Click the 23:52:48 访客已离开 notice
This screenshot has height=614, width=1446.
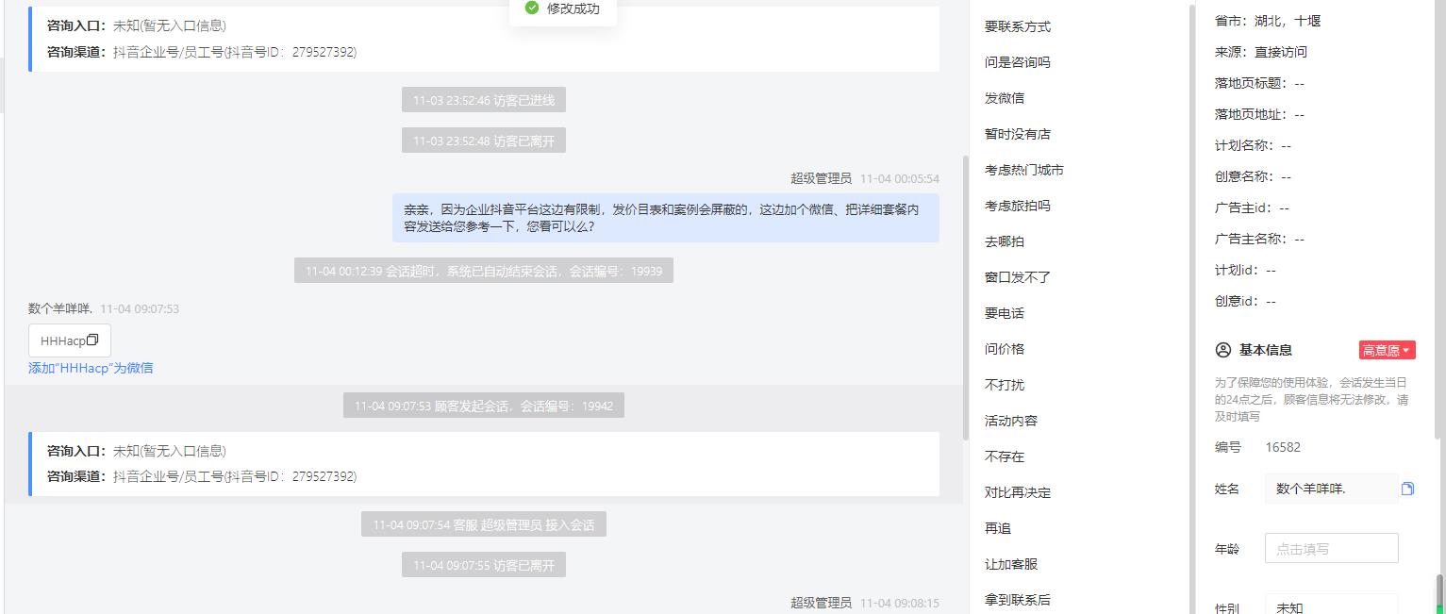pos(484,141)
